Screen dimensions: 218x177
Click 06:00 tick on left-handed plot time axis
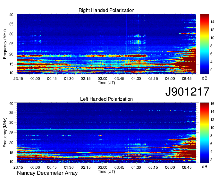point(170,167)
